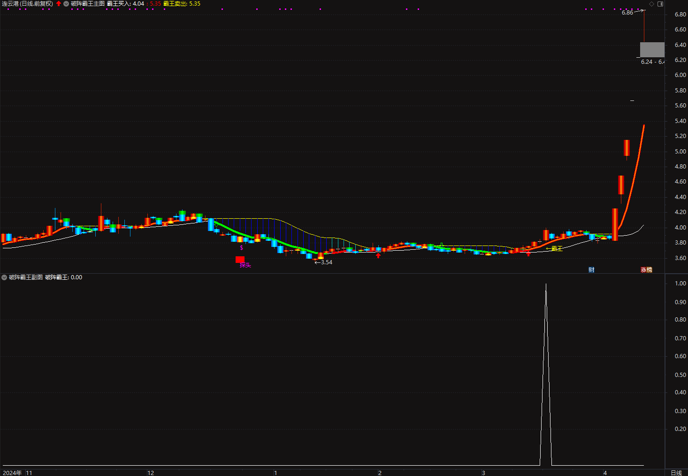Click the gray gap rectangle on chart
Screen dimensions: 688x476
click(x=652, y=50)
